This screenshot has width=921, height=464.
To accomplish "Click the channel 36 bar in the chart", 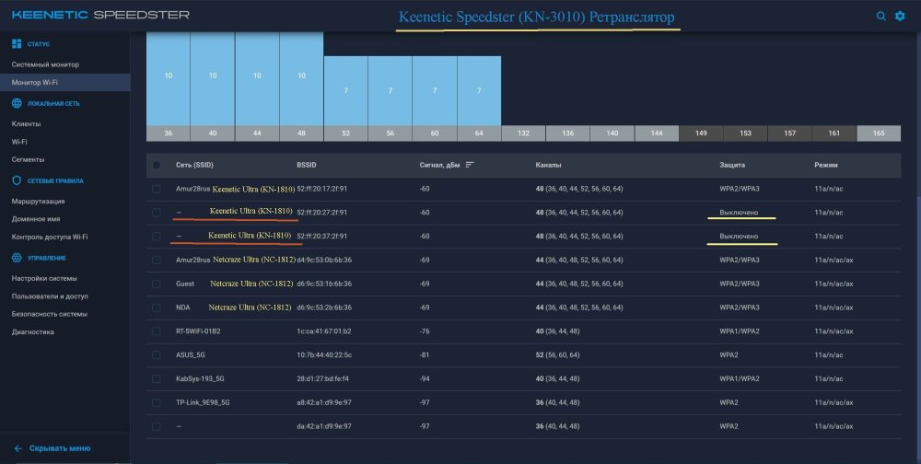I will click(168, 78).
